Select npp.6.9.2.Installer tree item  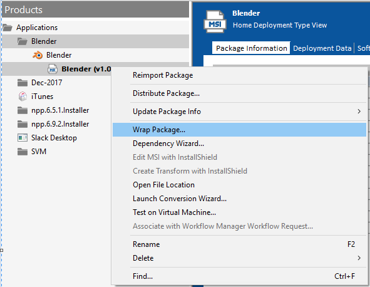tap(60, 124)
